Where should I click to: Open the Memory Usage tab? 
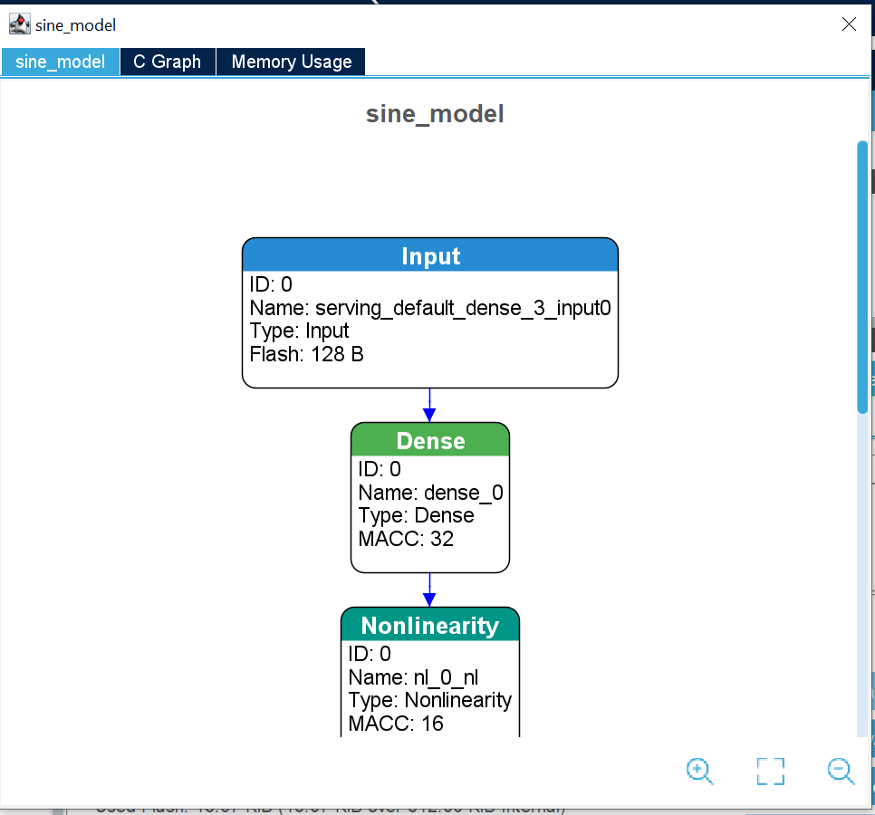point(291,62)
